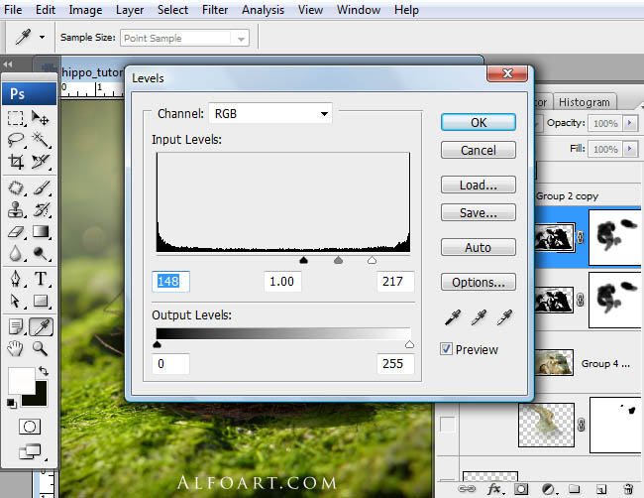
Task: Click the Auto button
Action: (x=478, y=248)
